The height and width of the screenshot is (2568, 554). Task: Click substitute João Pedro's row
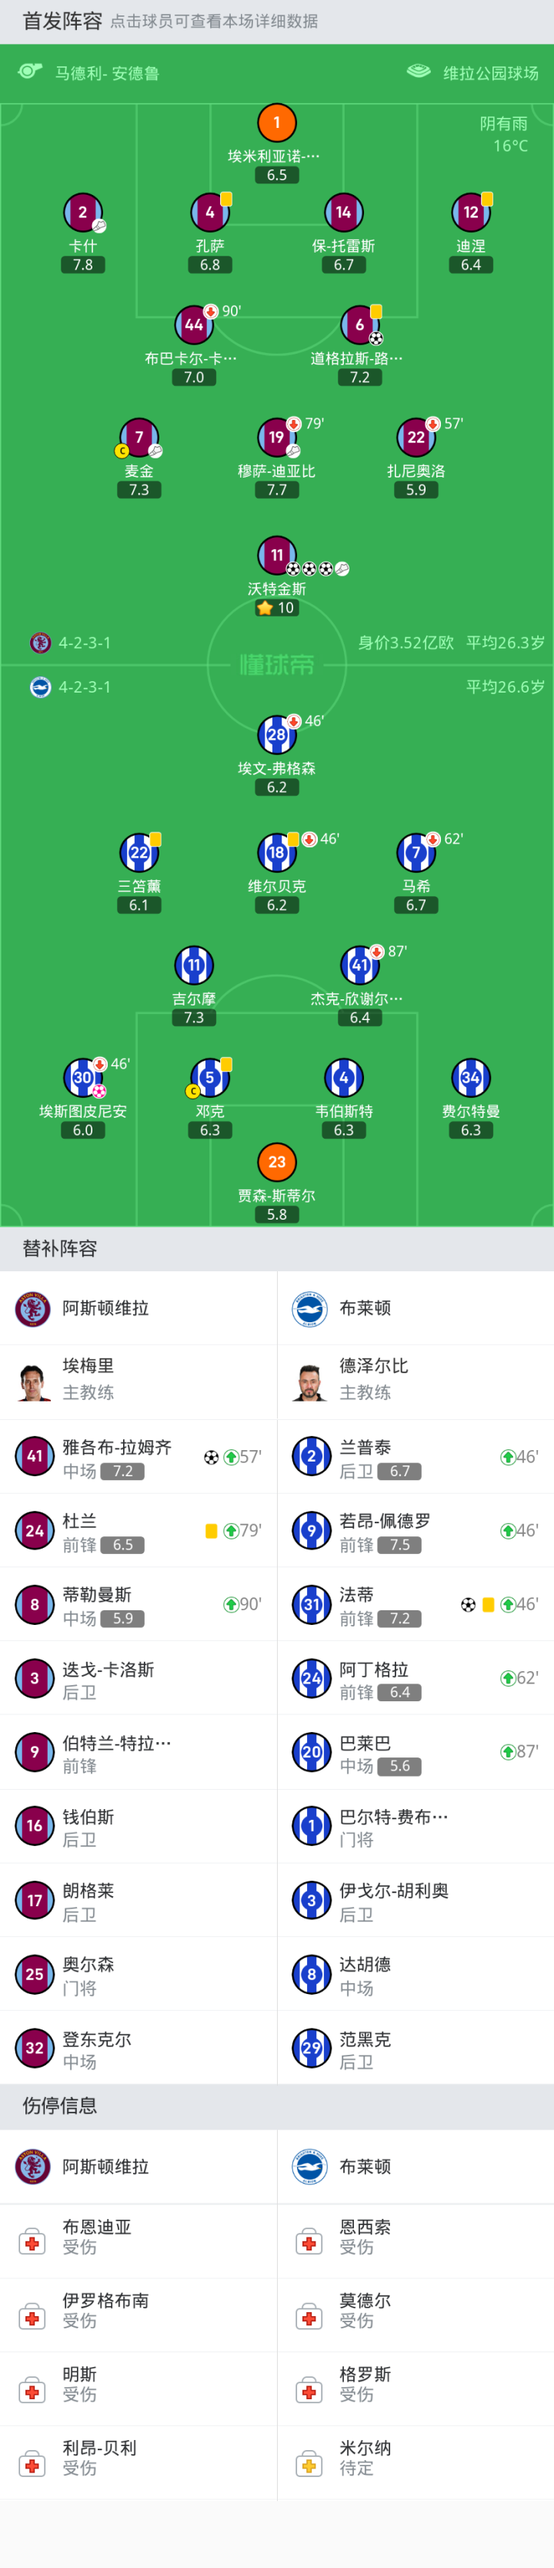coord(415,1530)
